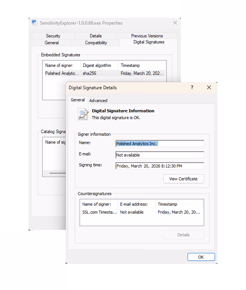246x290 pixels.
Task: Open the Previous Versions tab
Action: pos(147,36)
